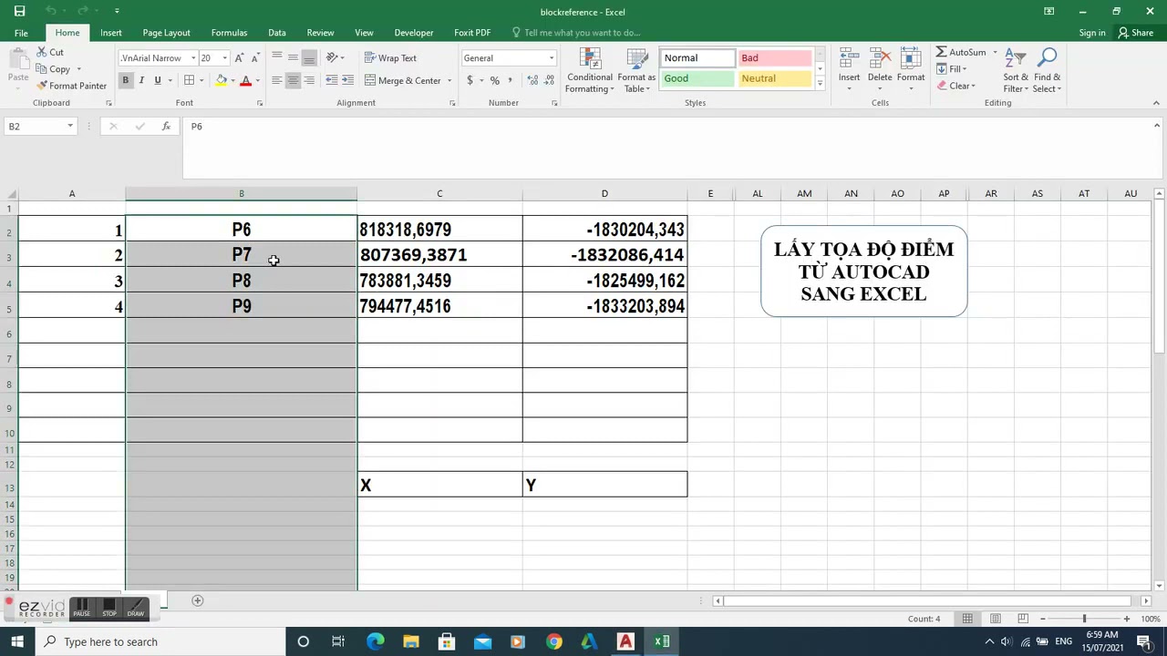
Task: Switch to the Formulas tab
Action: click(229, 33)
